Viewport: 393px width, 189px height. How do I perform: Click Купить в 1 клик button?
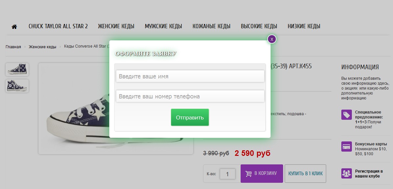pyautogui.click(x=305, y=173)
